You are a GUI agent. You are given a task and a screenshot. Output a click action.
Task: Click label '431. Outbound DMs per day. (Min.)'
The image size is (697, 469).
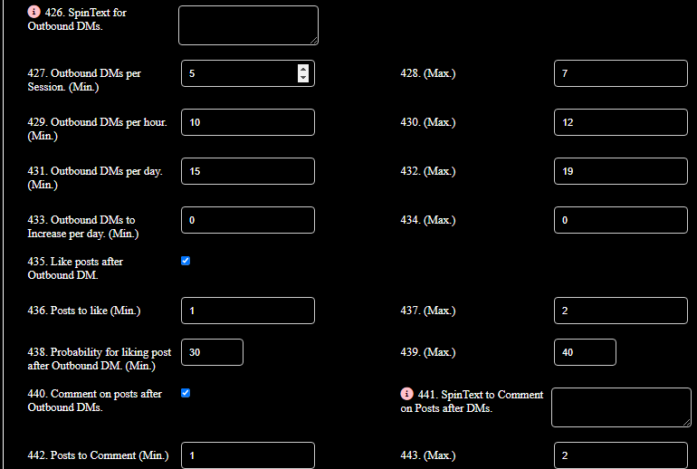pyautogui.click(x=95, y=177)
